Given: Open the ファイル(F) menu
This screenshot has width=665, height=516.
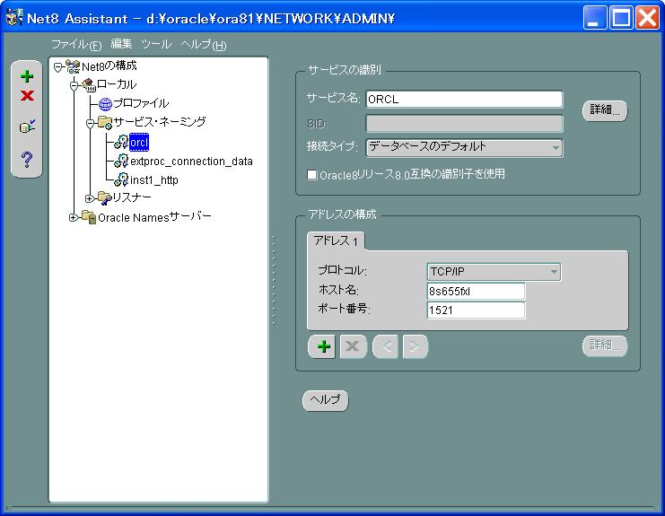Looking at the screenshot, I should click(76, 44).
